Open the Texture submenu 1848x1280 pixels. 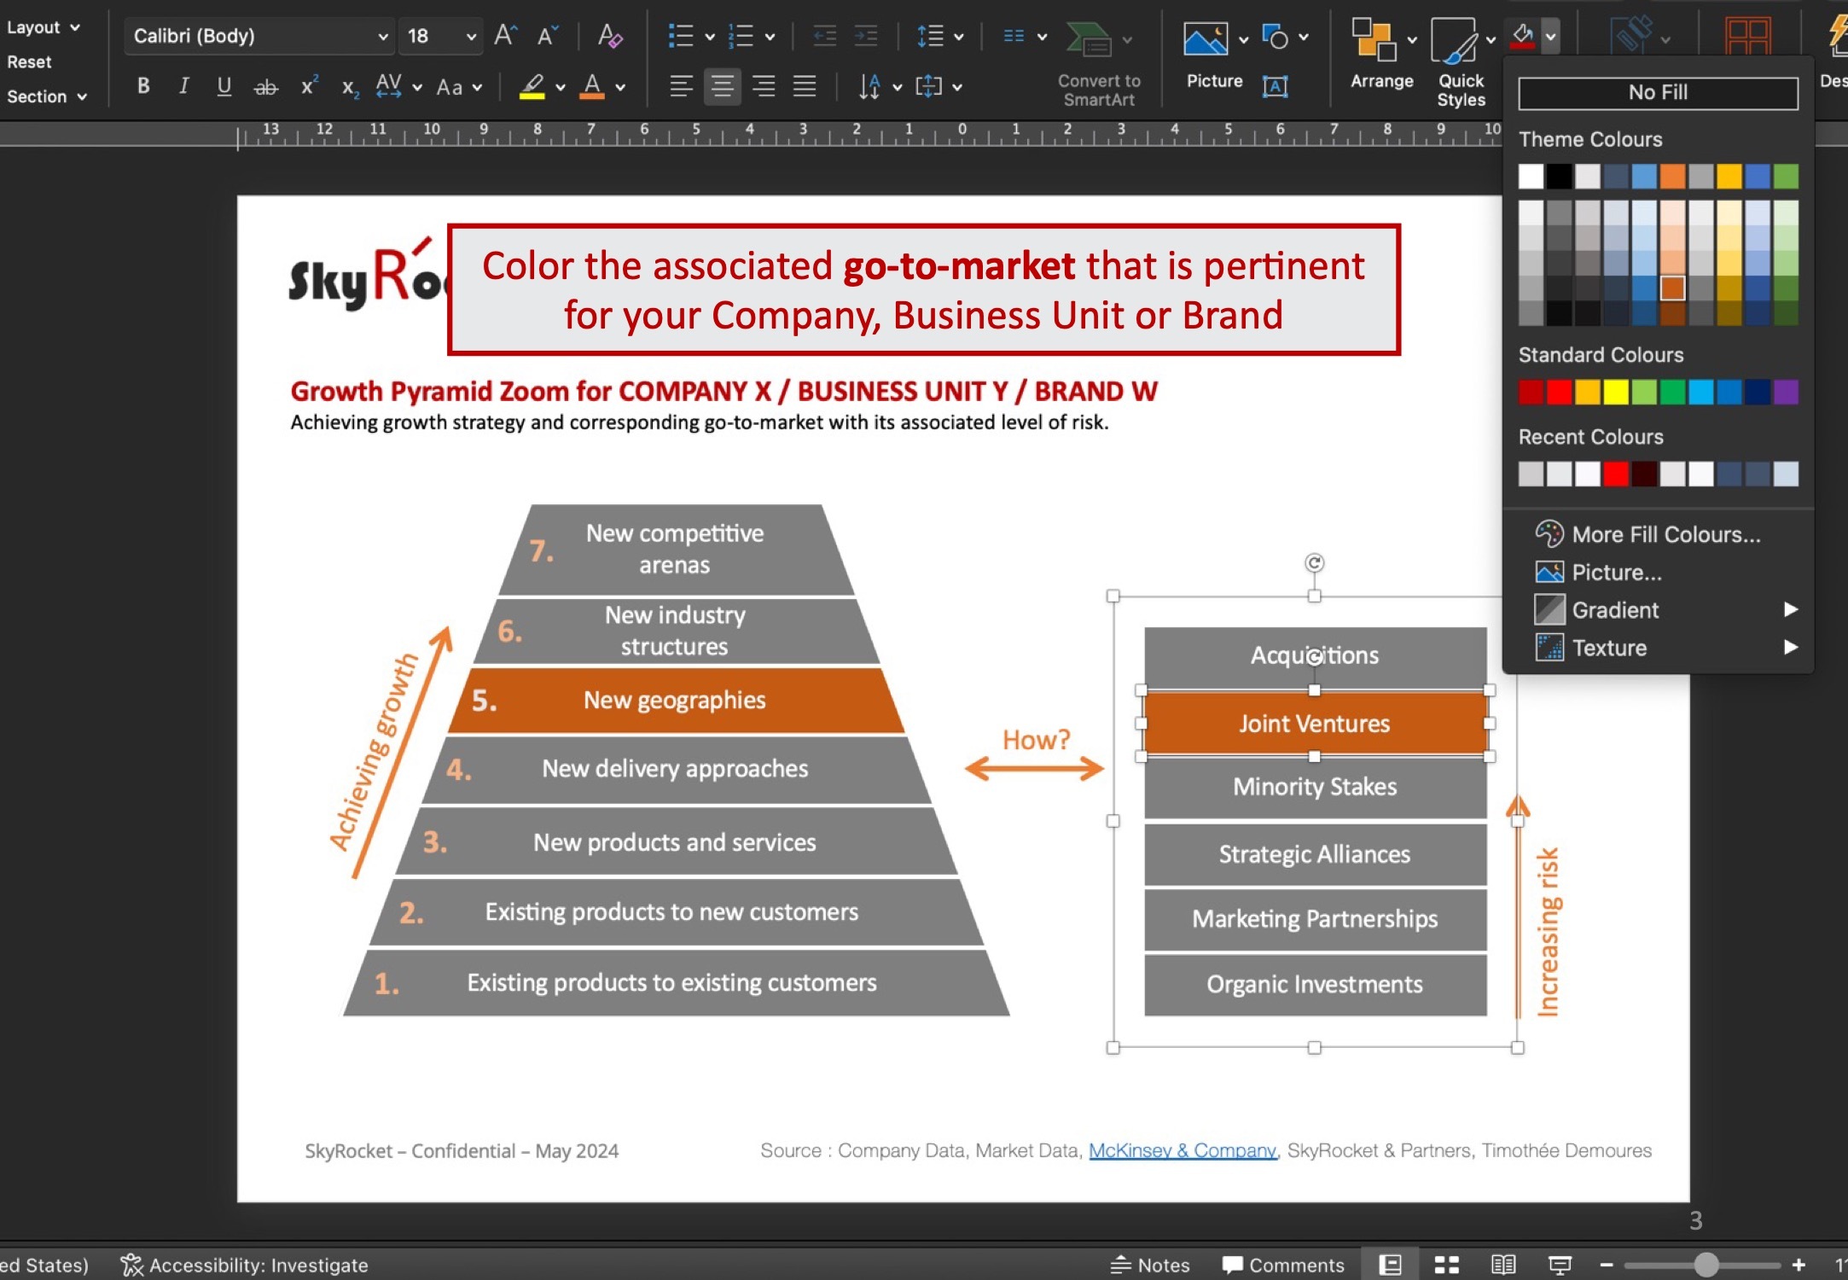pos(1665,648)
